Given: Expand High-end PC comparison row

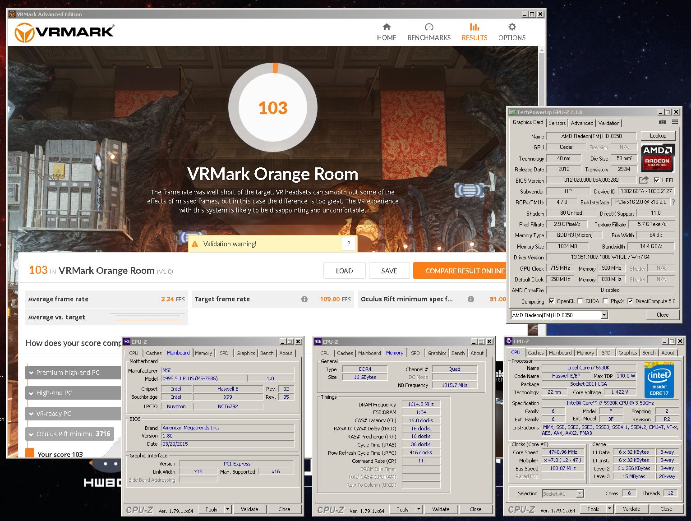Looking at the screenshot, I should pos(73,393).
